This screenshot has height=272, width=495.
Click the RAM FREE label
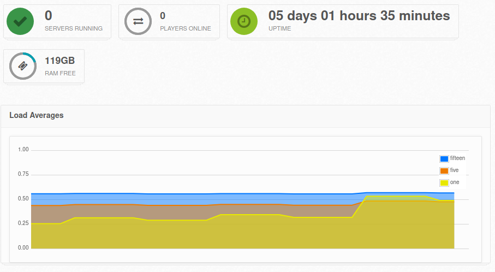click(60, 73)
